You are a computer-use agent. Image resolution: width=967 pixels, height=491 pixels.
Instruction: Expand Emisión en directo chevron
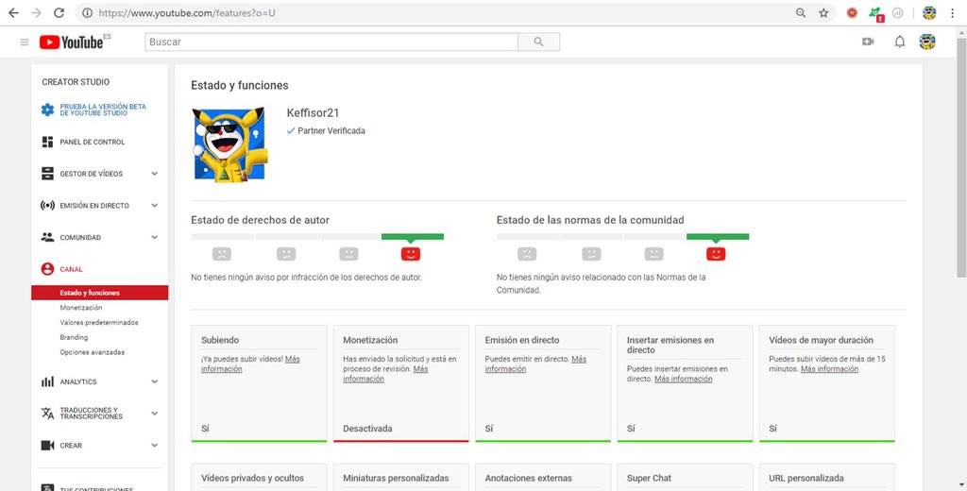point(154,206)
